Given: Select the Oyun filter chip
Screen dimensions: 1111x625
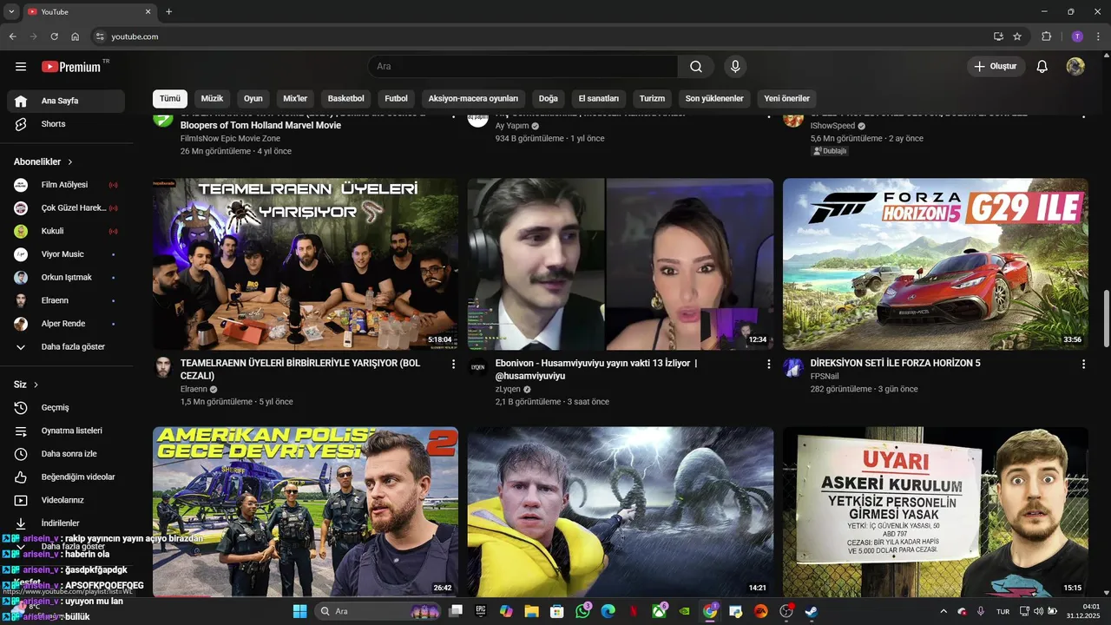Looking at the screenshot, I should click(x=253, y=98).
